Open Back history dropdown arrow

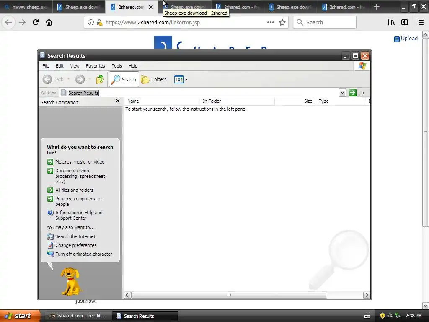pos(68,79)
